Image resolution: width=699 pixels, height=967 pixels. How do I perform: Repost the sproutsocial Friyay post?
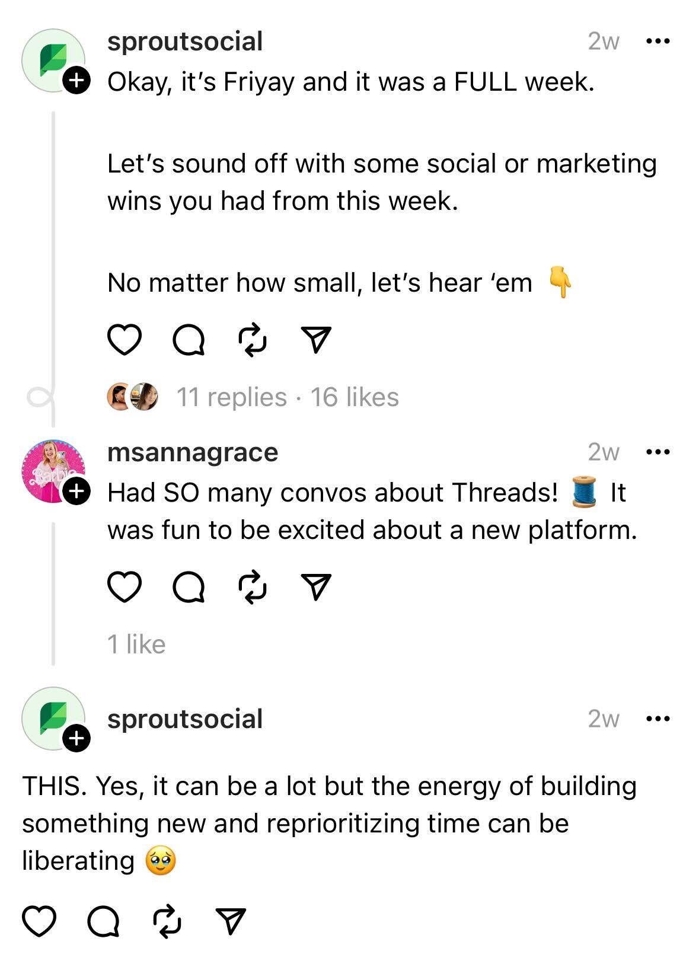pyautogui.click(x=253, y=340)
